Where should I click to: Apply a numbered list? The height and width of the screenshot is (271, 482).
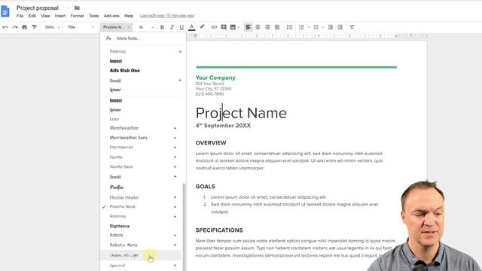pyautogui.click(x=301, y=27)
